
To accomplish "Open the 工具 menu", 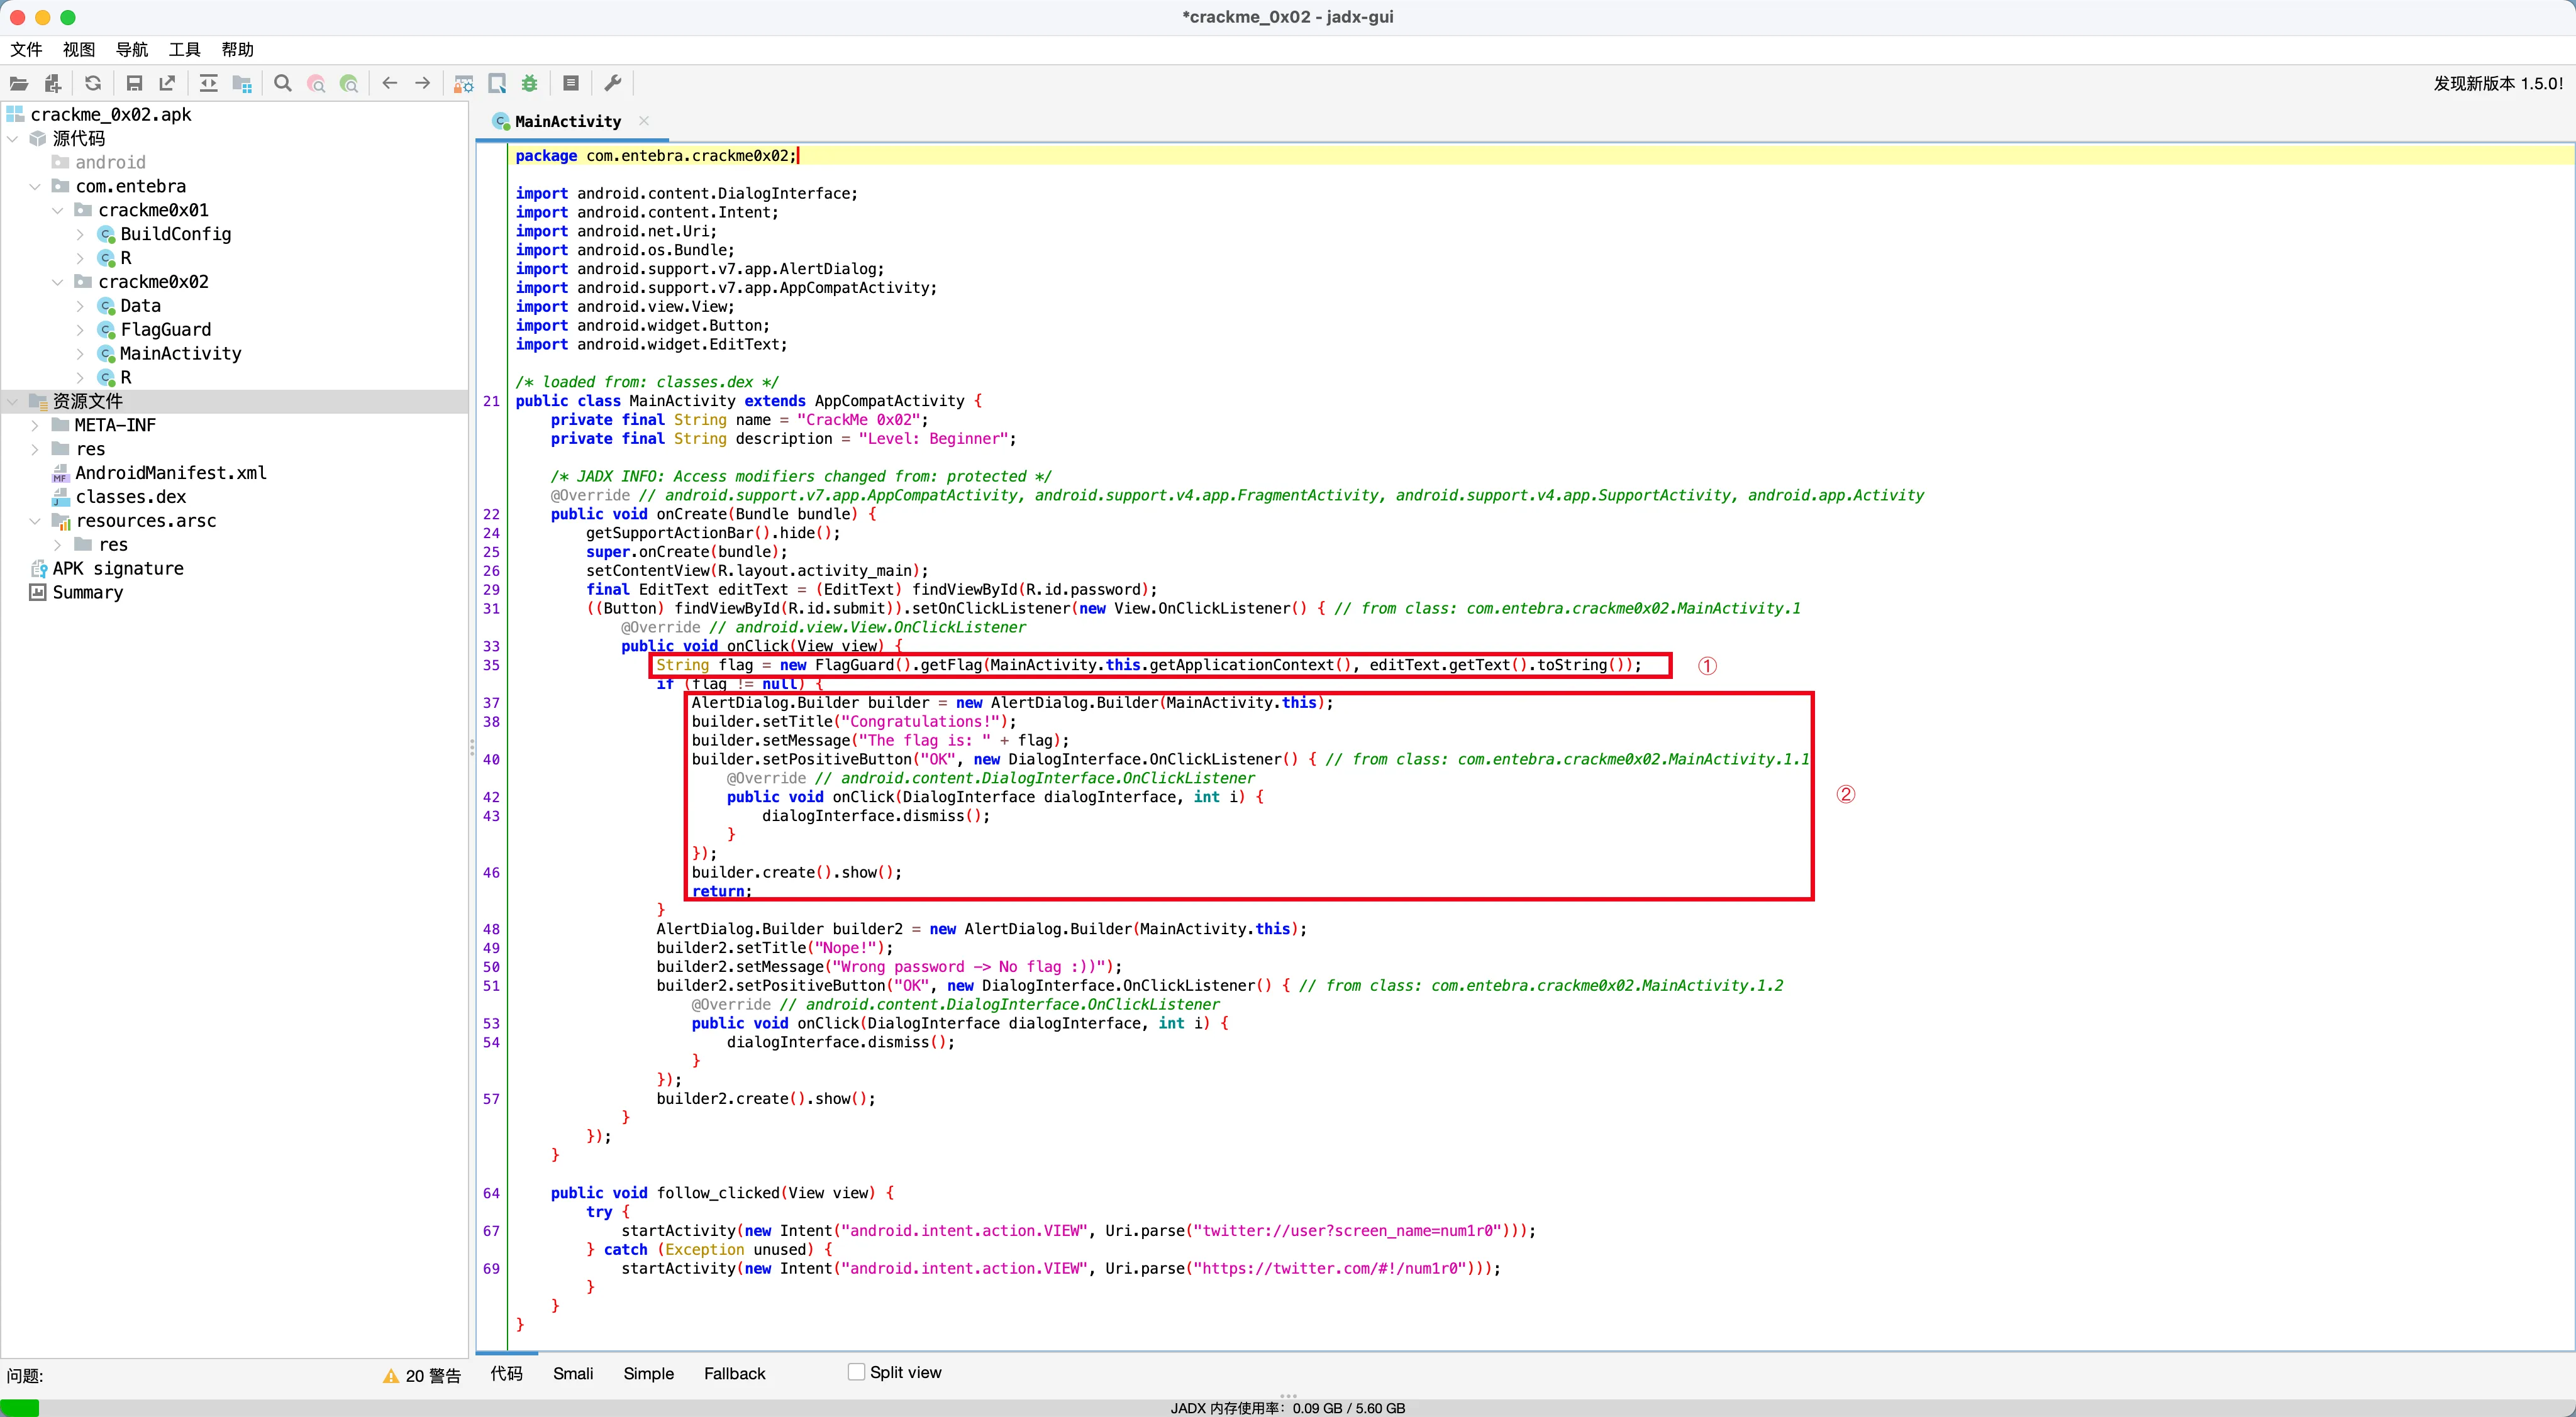I will [184, 49].
